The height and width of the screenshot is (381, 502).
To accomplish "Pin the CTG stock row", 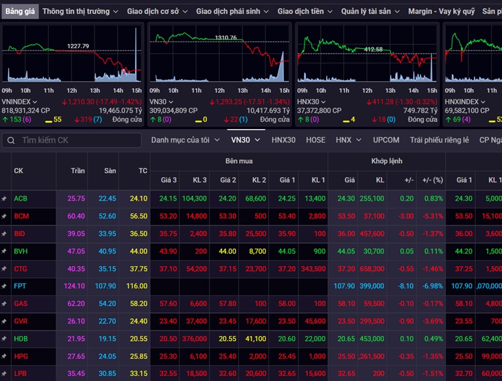I will pos(4,269).
